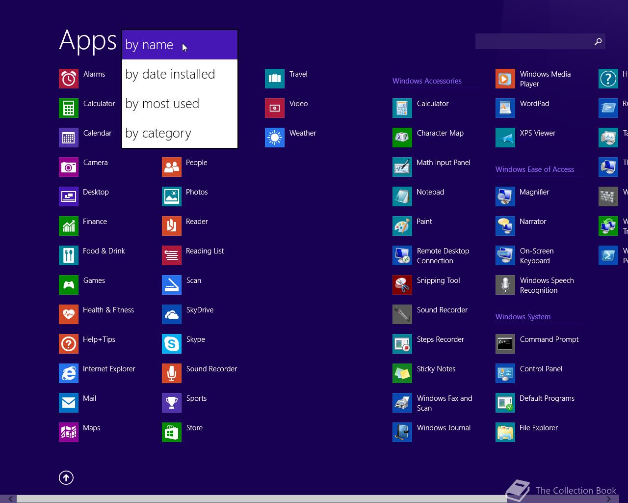Open the Character Map icon
The width and height of the screenshot is (628, 503).
click(402, 138)
